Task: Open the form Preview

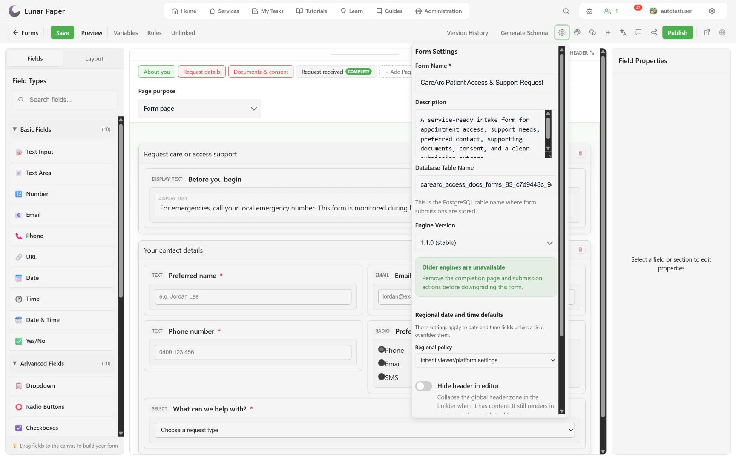Action: 92,32
